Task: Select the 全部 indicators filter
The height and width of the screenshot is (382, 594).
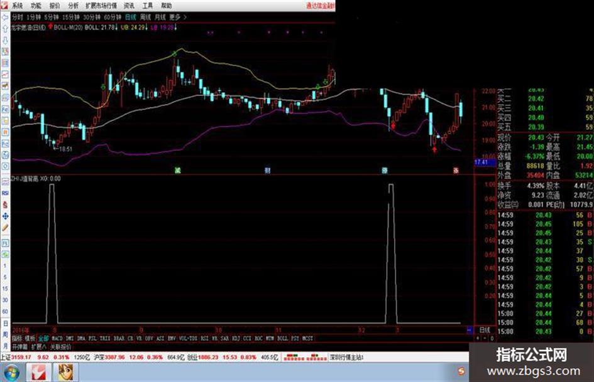Action: coord(43,338)
